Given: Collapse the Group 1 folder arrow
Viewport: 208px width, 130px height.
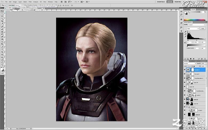Looking at the screenshot, I should [x=187, y=107].
